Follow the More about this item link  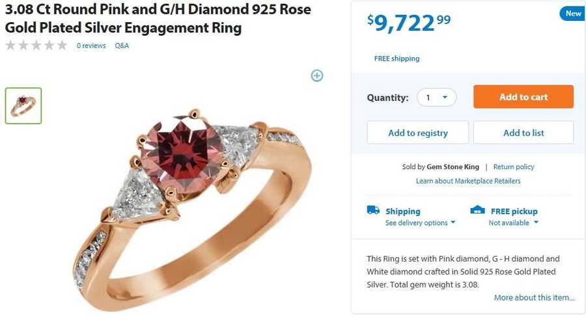coord(534,297)
